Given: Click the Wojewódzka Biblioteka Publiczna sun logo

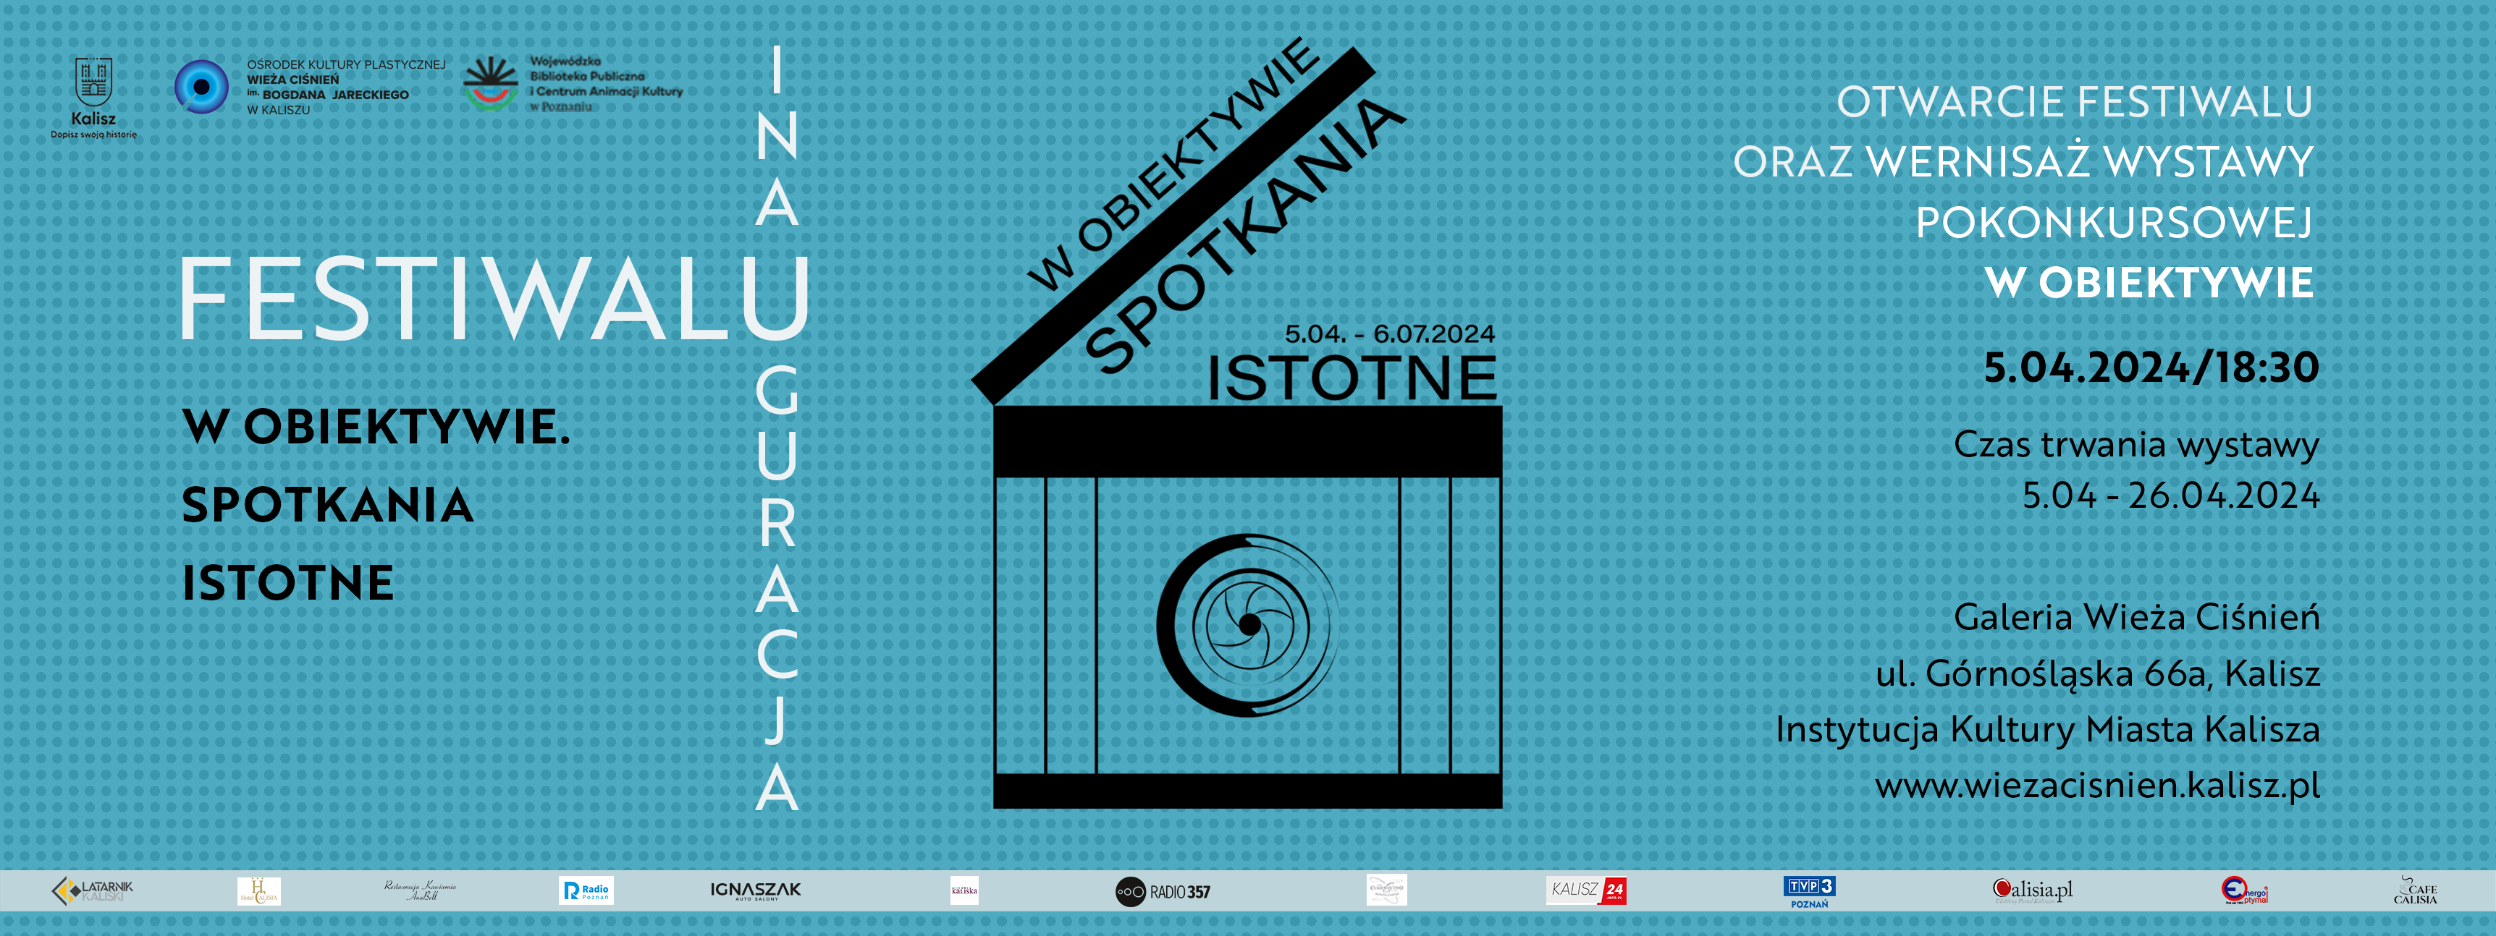Looking at the screenshot, I should [490, 84].
